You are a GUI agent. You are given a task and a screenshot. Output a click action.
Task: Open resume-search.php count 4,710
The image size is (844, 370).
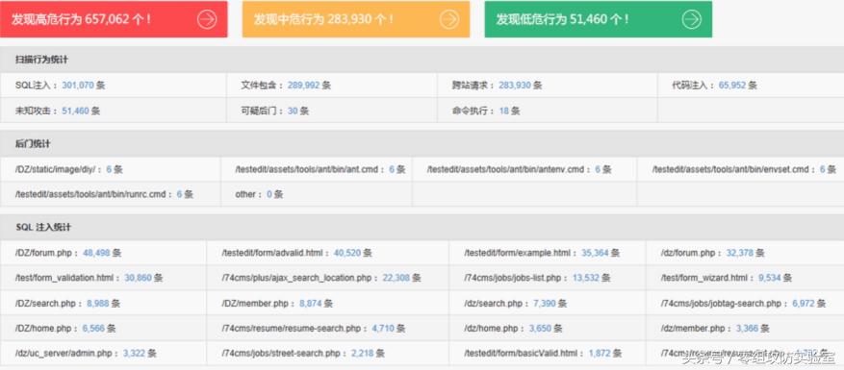383,328
